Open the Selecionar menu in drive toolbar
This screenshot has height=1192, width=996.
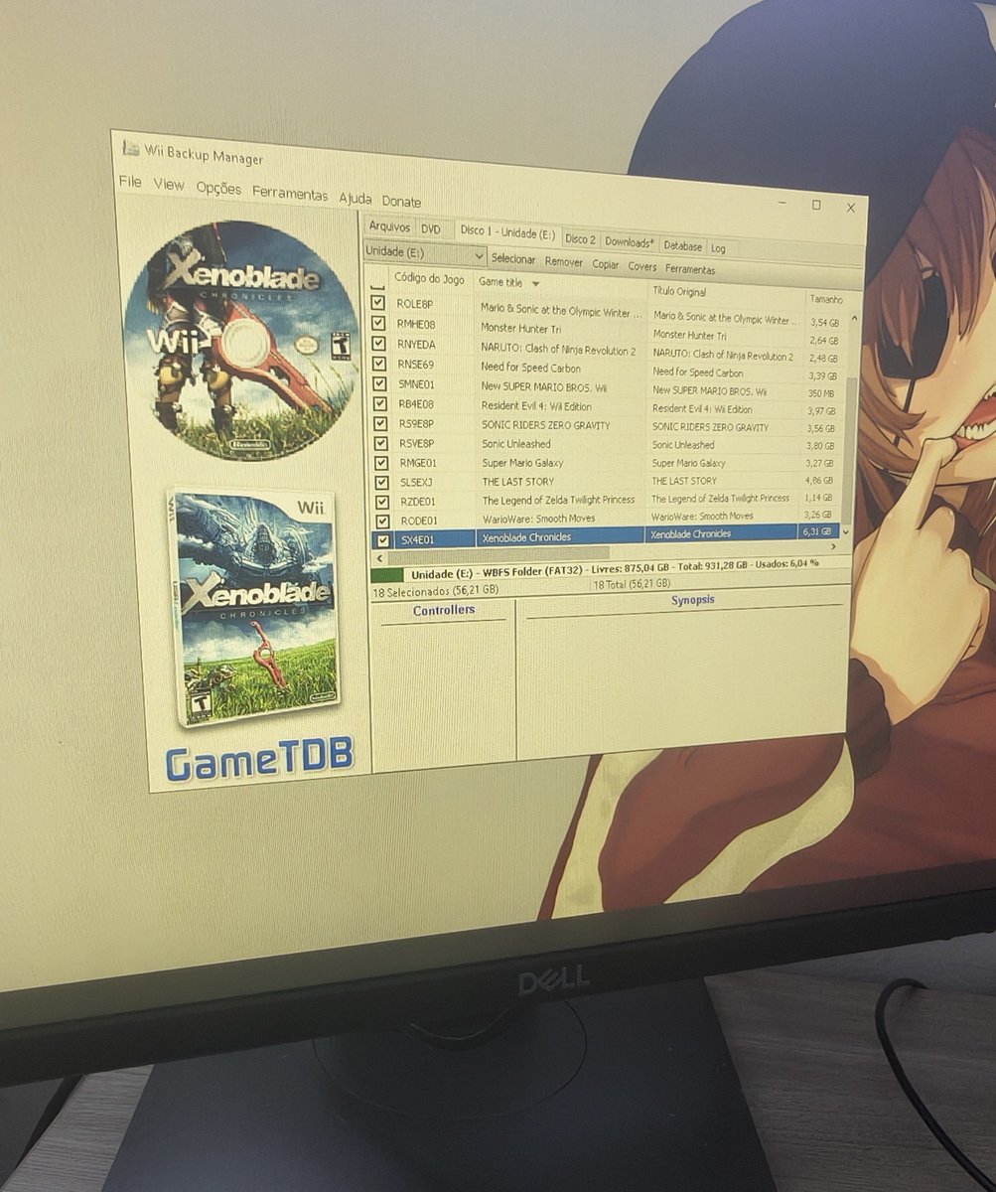[x=513, y=259]
